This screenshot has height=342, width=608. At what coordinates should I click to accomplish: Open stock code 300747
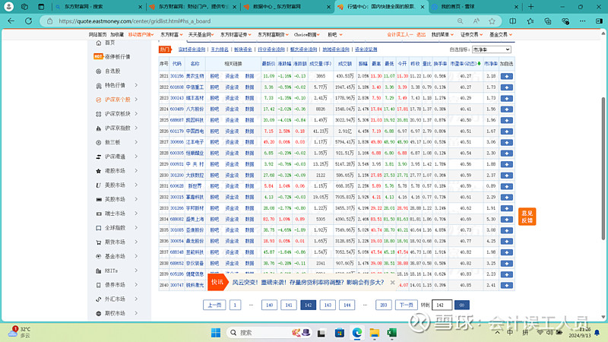[x=177, y=286]
